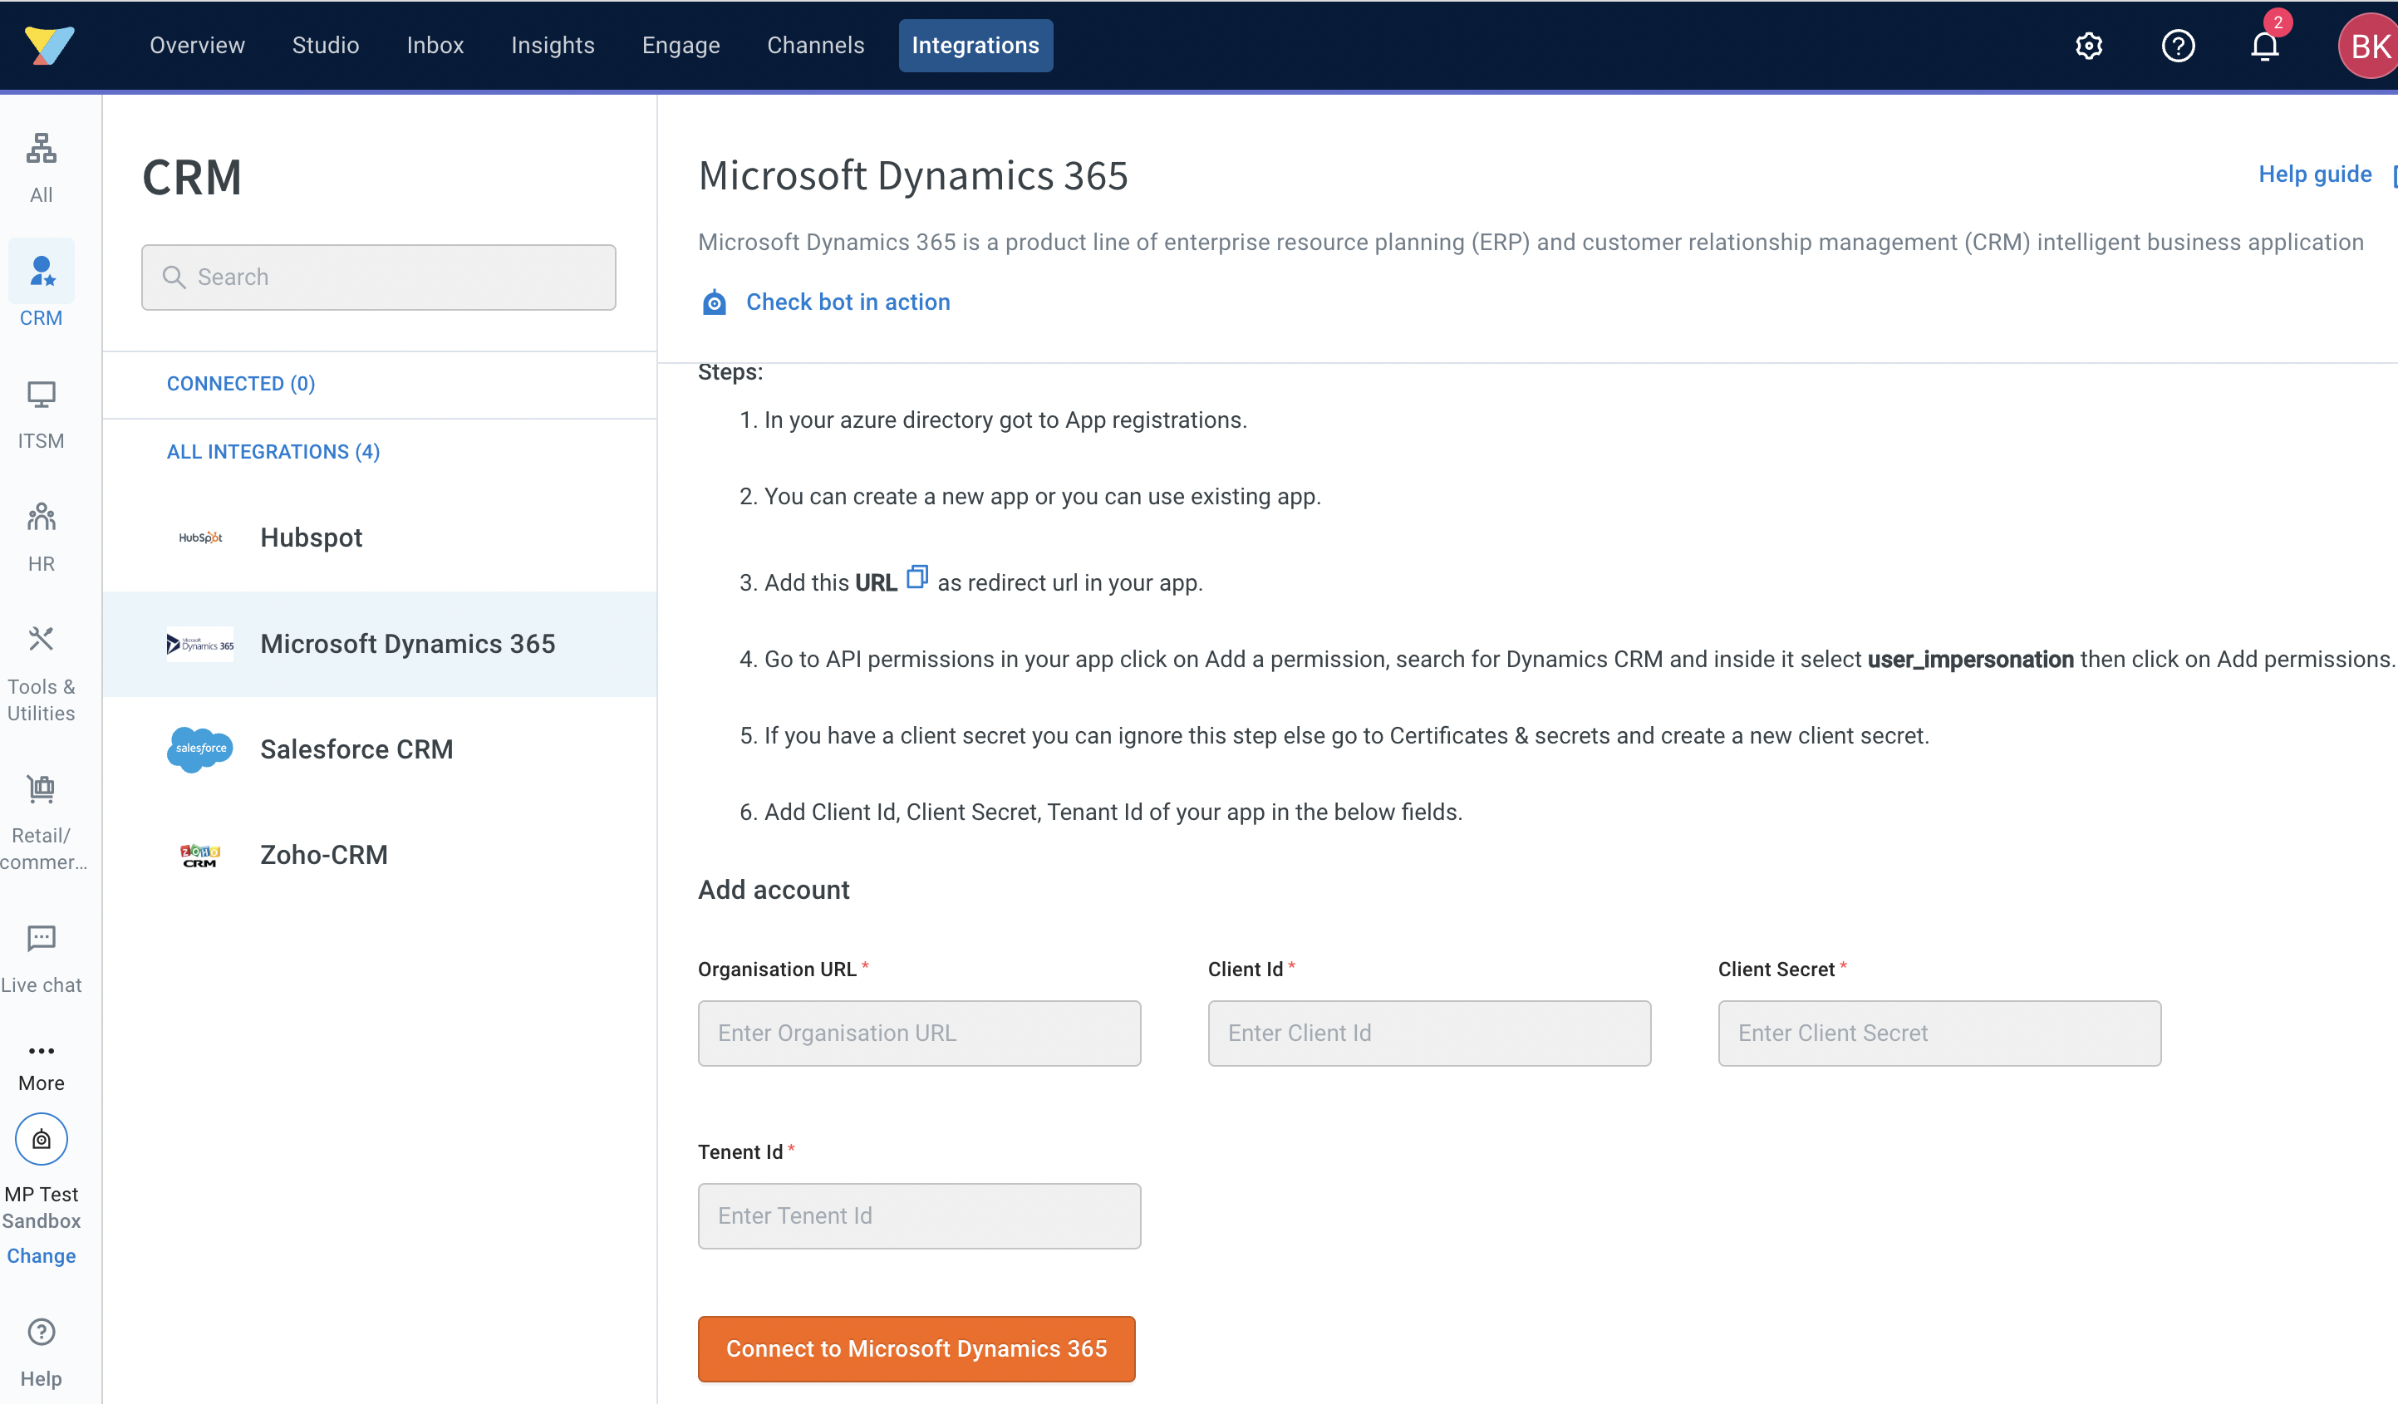This screenshot has height=1404, width=2398.
Task: Click the bold URL text in step 3
Action: click(x=876, y=582)
